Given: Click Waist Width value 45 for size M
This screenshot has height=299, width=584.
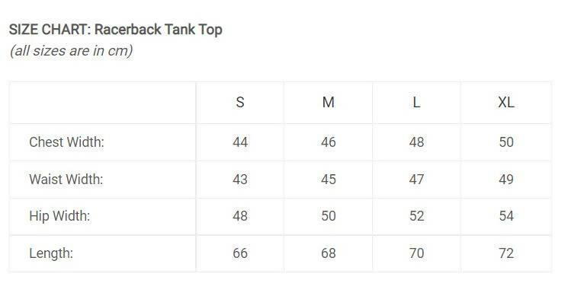Looking at the screenshot, I should 328,180.
